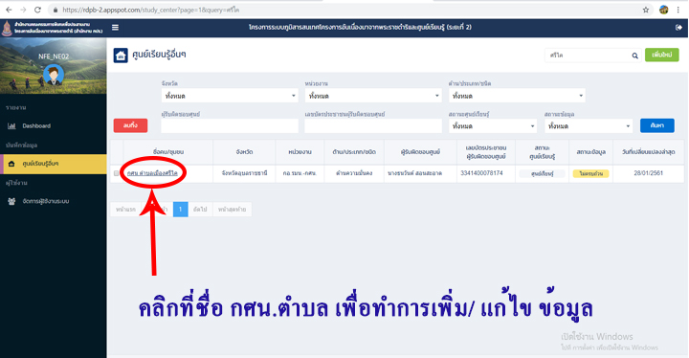Open the learning center status dropdown

pyautogui.click(x=493, y=125)
